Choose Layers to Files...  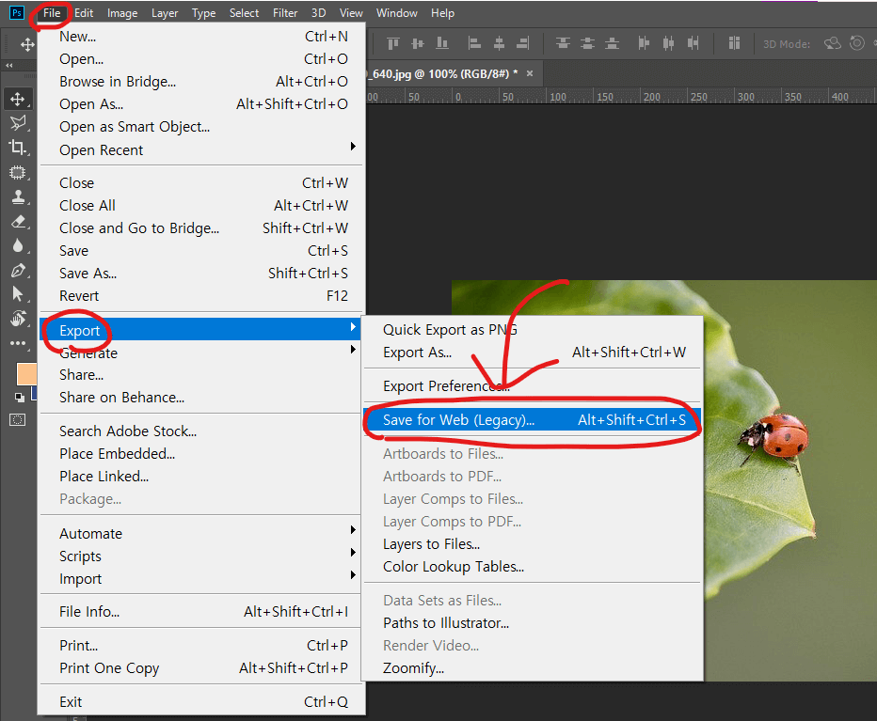(x=532, y=544)
